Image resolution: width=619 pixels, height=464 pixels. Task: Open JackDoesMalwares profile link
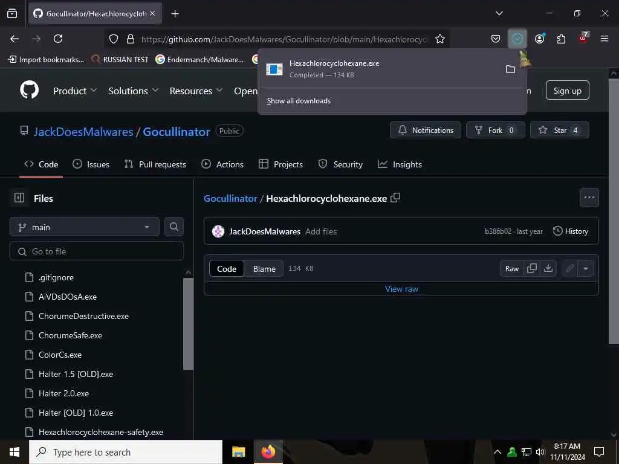coord(83,132)
